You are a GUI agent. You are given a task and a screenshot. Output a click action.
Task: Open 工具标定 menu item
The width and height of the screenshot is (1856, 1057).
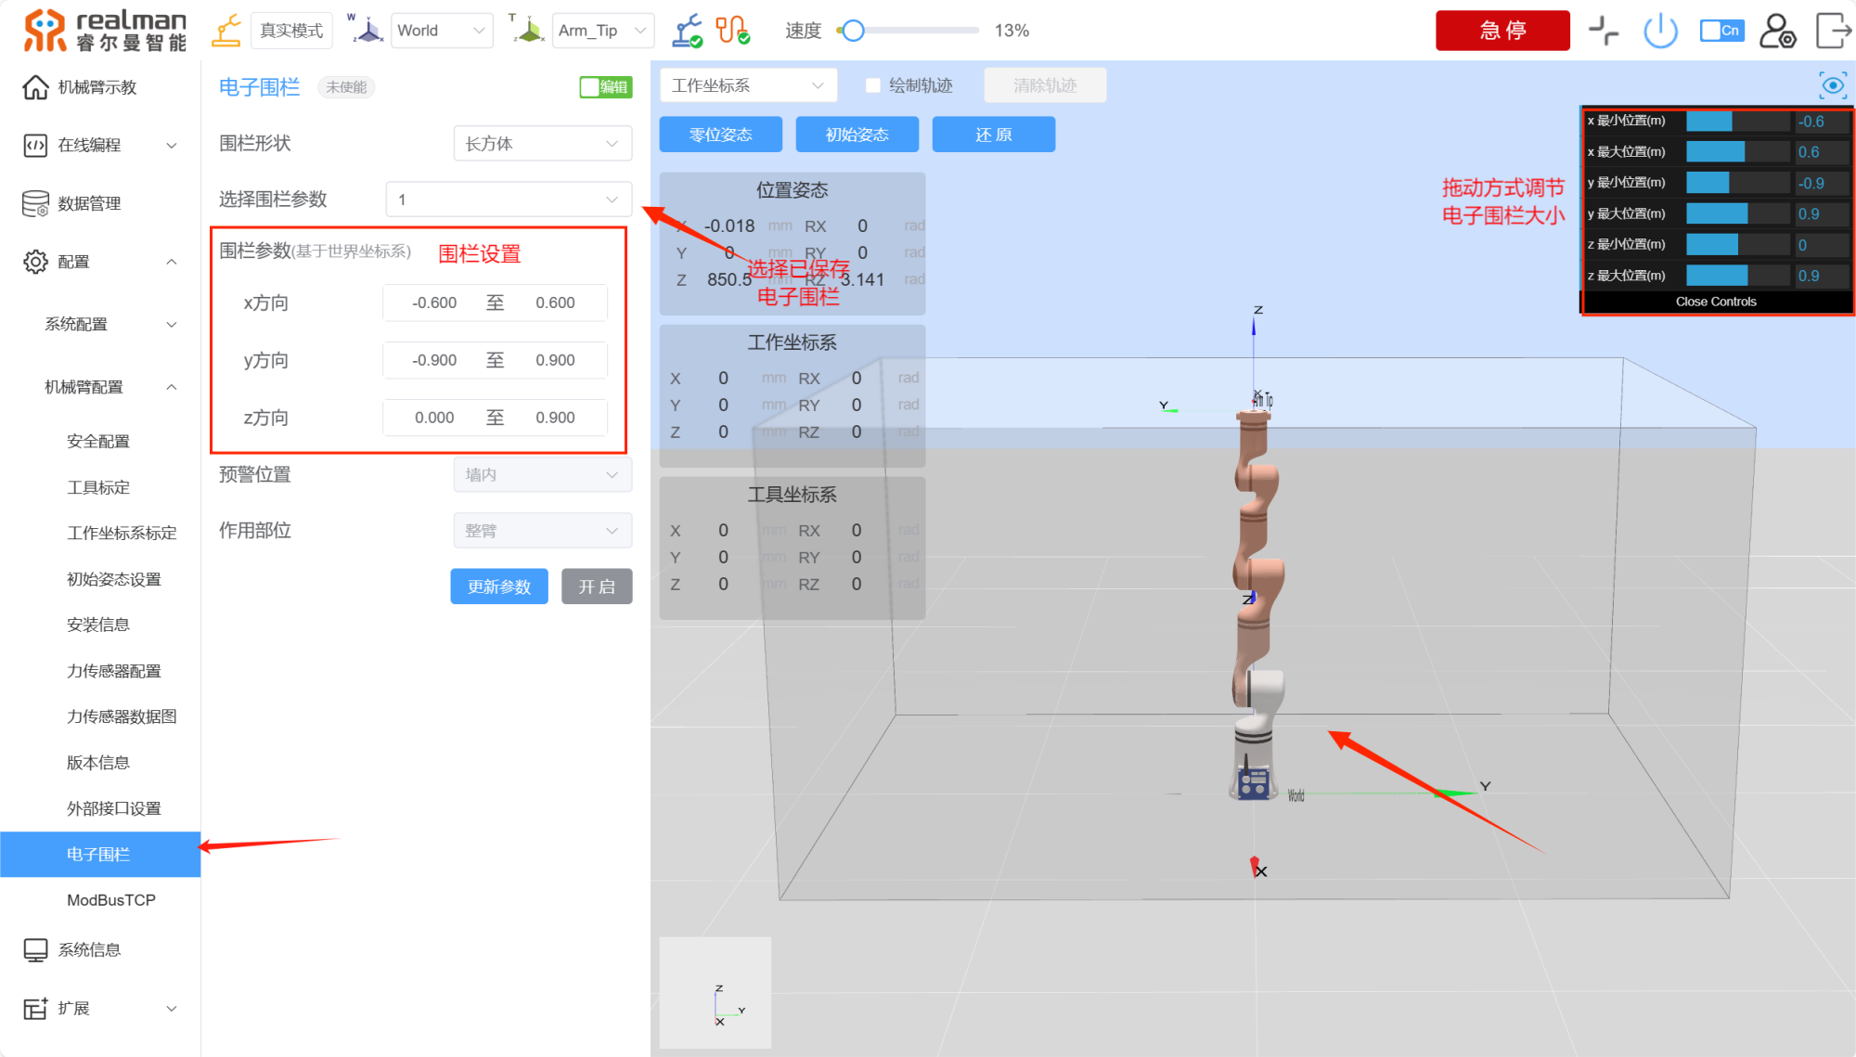98,488
